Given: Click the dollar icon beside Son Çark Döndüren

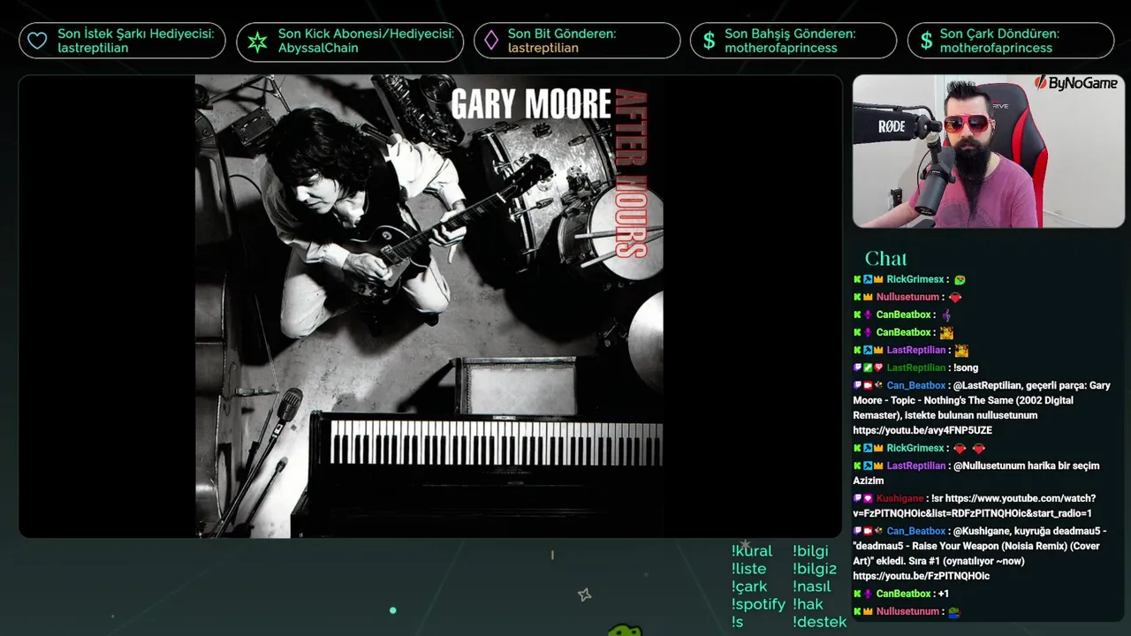Looking at the screenshot, I should pos(926,41).
